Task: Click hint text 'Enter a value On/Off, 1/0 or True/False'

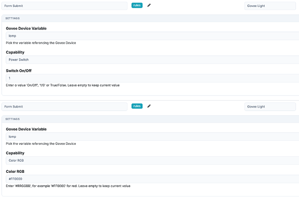Action: tap(62, 85)
